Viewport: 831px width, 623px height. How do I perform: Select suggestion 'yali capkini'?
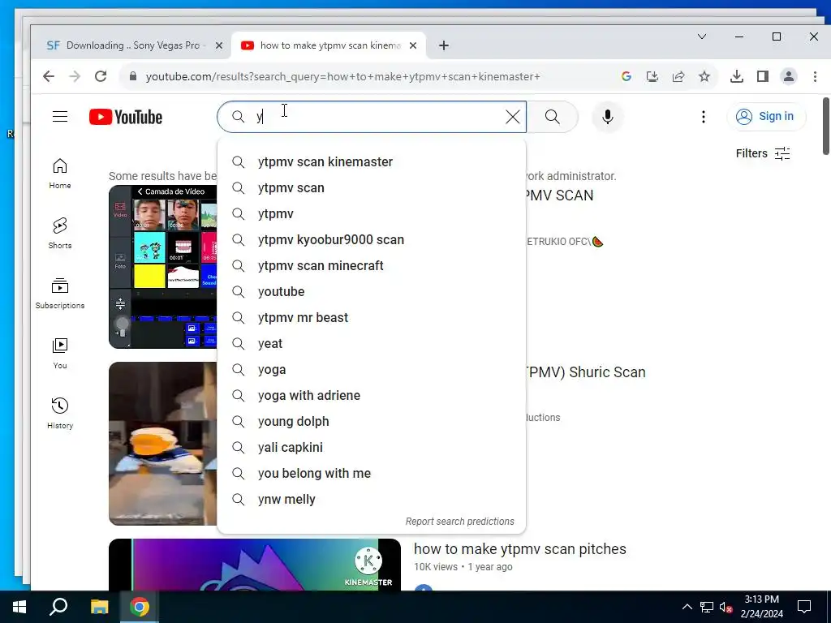point(372,447)
